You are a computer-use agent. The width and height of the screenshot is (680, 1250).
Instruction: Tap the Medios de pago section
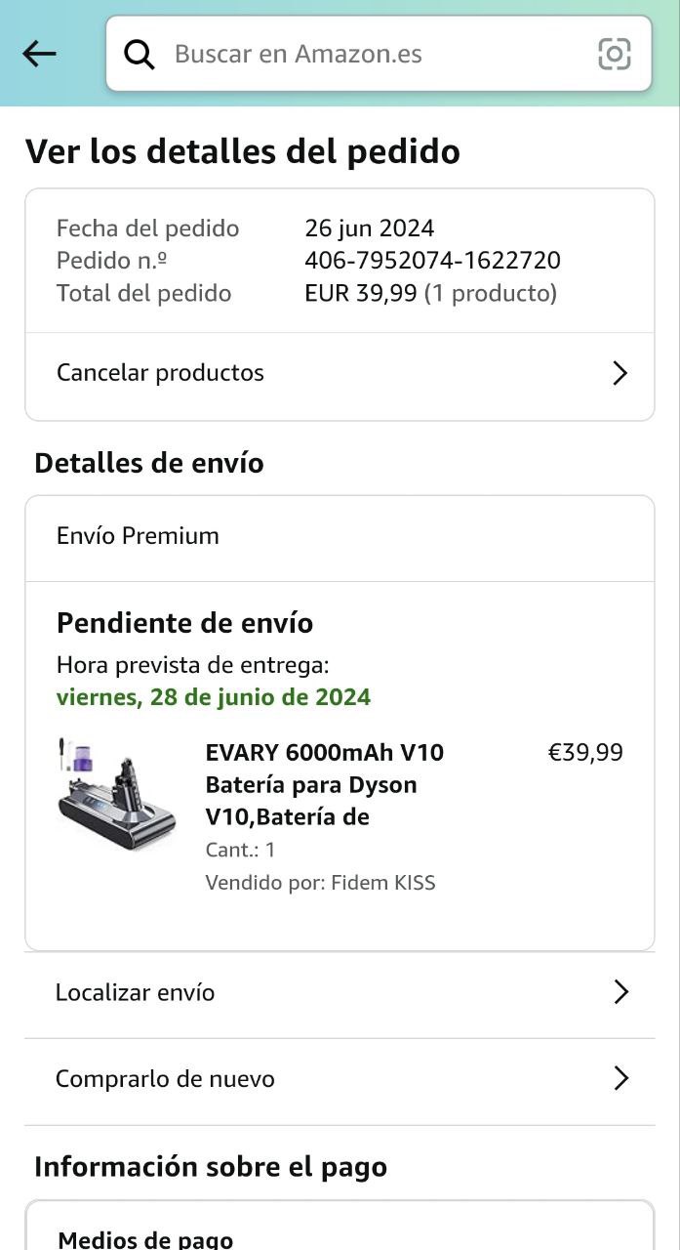pos(145,1239)
